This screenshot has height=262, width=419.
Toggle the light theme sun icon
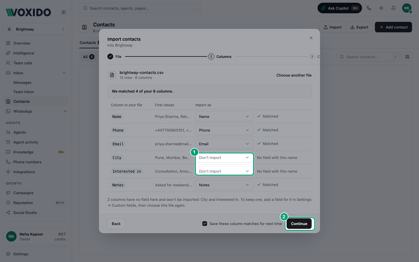pos(381,8)
